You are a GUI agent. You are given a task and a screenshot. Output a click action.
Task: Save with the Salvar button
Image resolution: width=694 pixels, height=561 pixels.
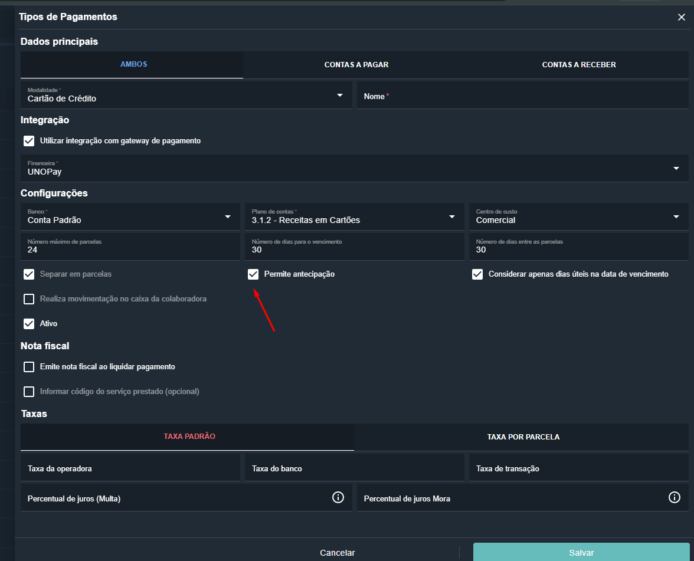pyautogui.click(x=581, y=553)
